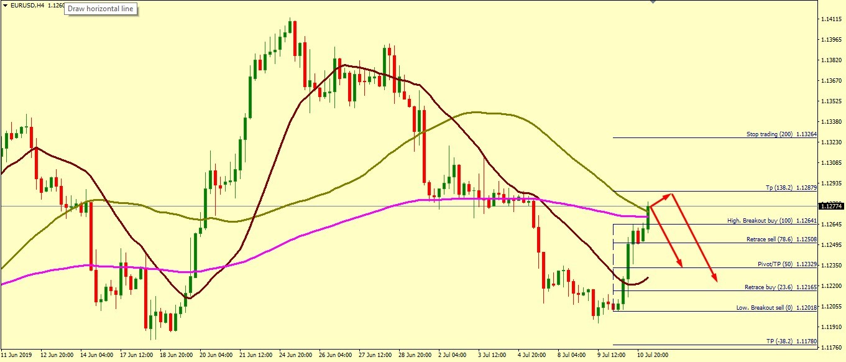Click the current price label 1.12774

tap(832, 206)
